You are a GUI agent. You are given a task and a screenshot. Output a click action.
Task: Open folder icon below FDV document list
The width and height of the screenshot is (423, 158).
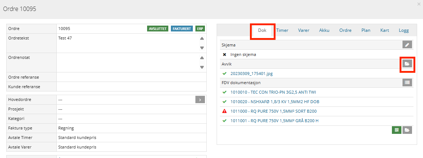click(407, 130)
